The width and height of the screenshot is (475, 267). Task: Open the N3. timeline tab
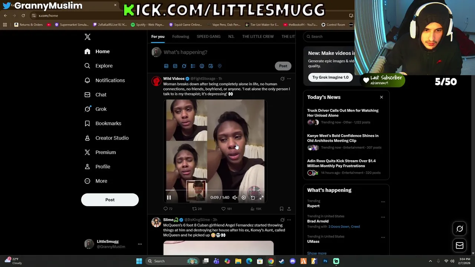231,37
